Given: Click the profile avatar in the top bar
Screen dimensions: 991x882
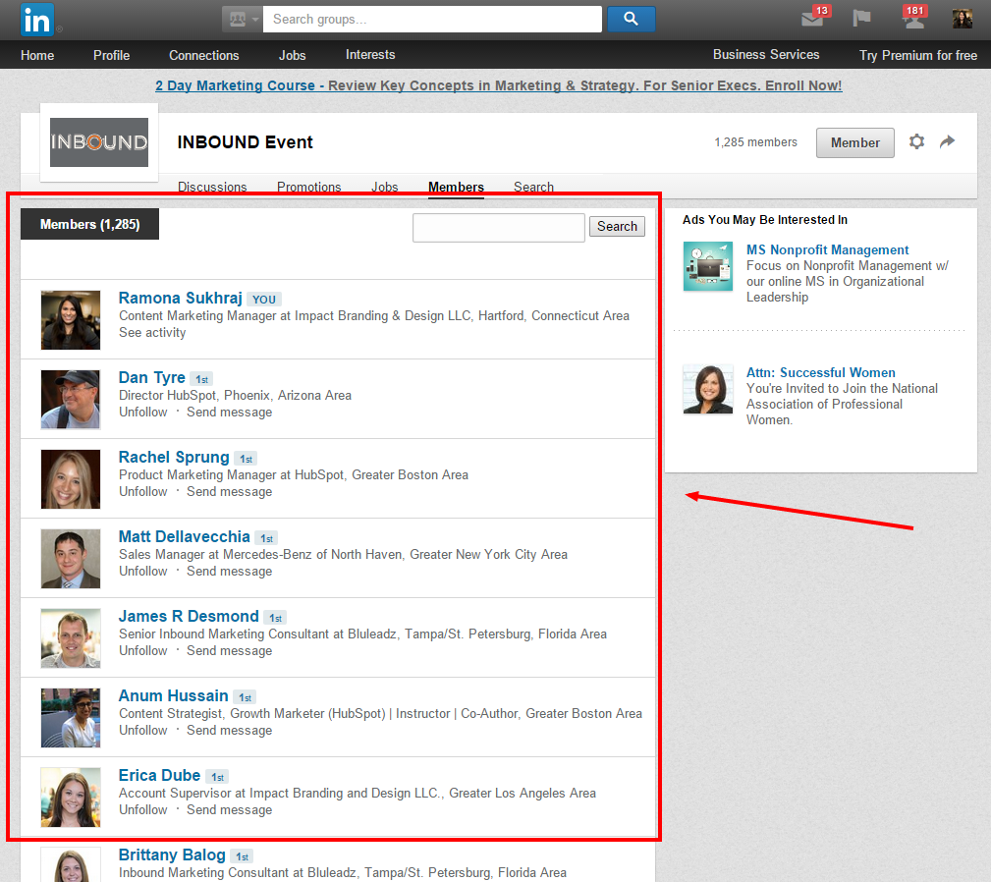Looking at the screenshot, I should [962, 19].
